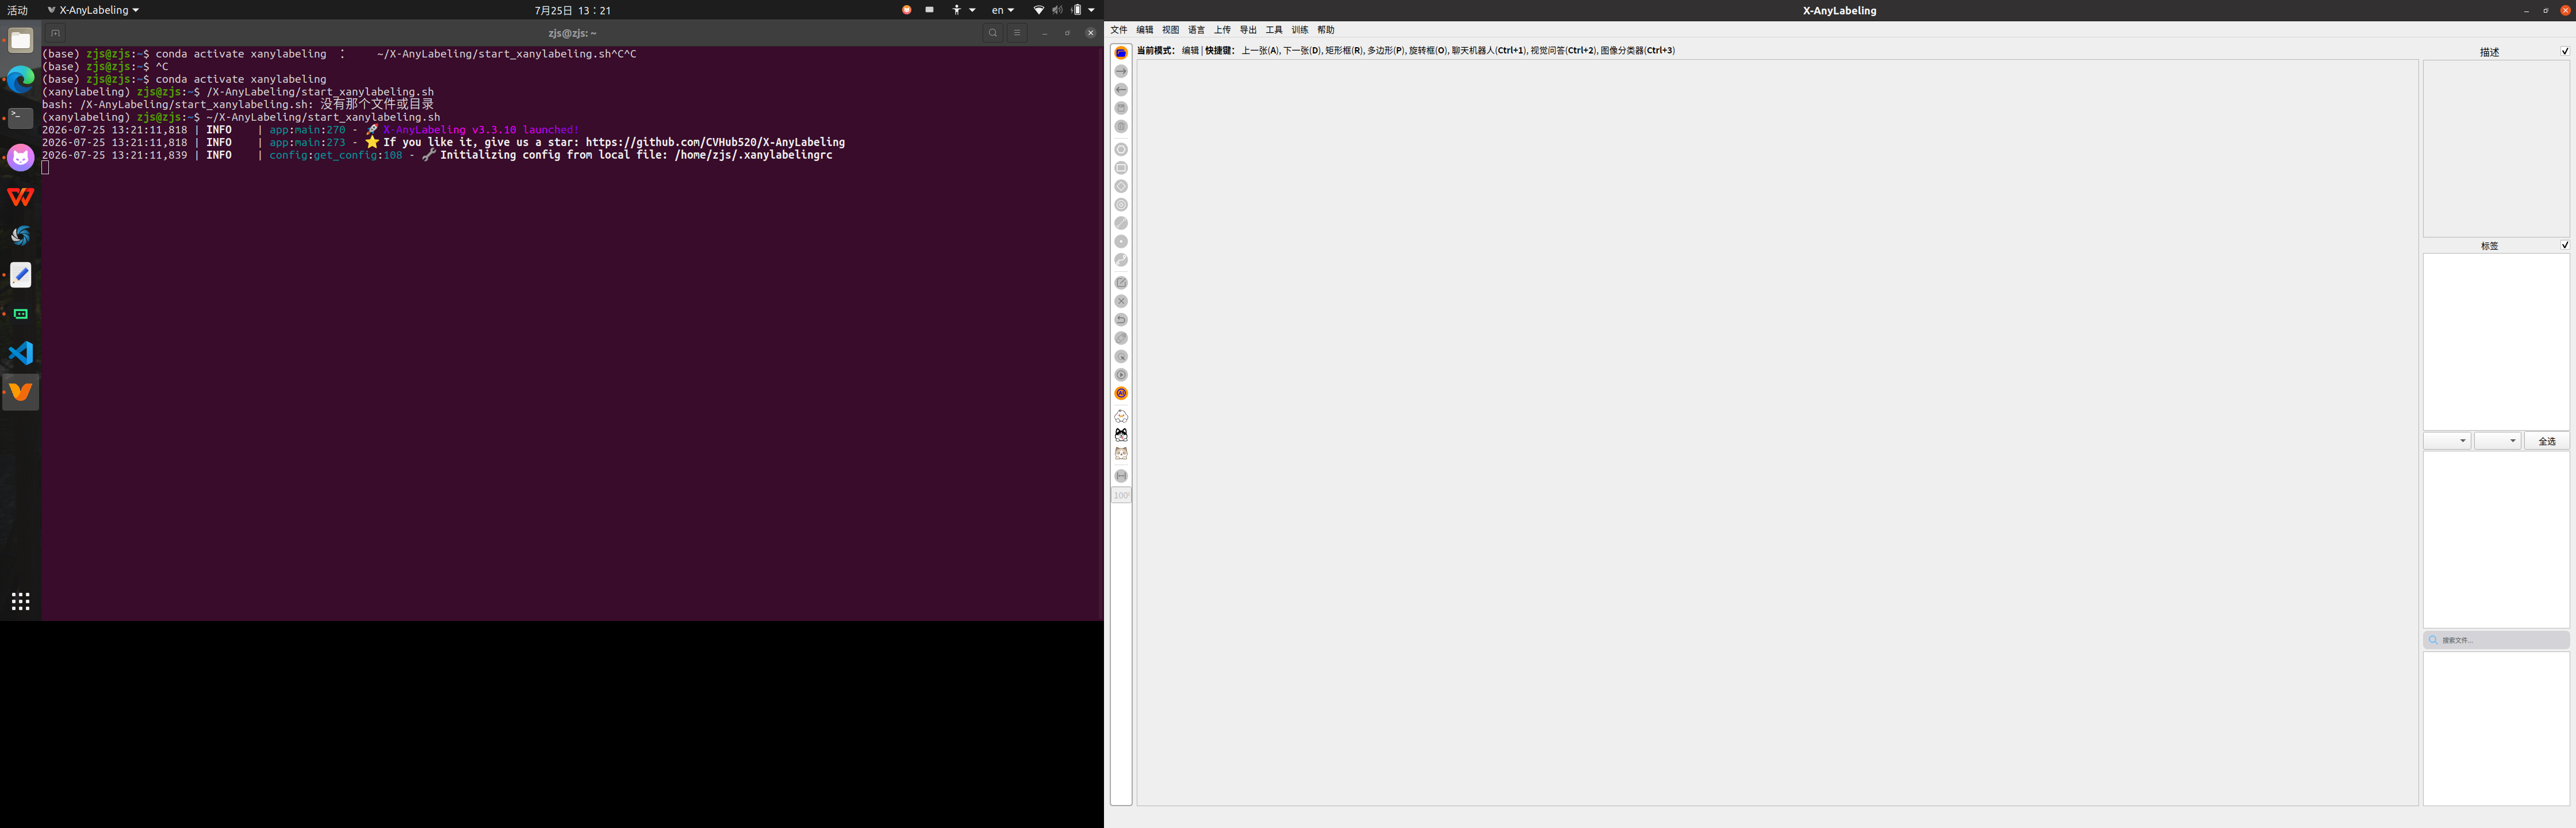2576x828 pixels.
Task: Select the Rotated box (diamond) tool
Action: 1121,187
